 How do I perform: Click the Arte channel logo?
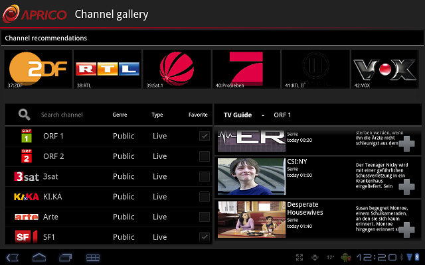[x=27, y=217]
